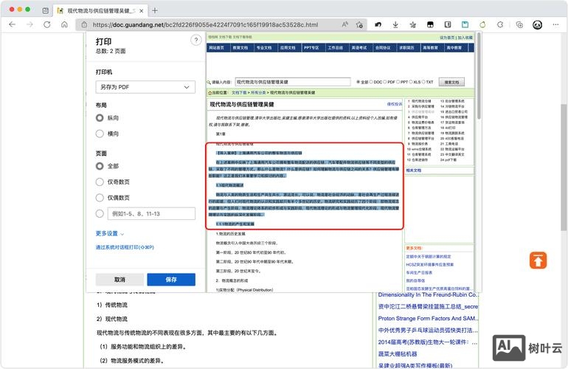
Task: Click the black square extension icon
Action: point(430,24)
